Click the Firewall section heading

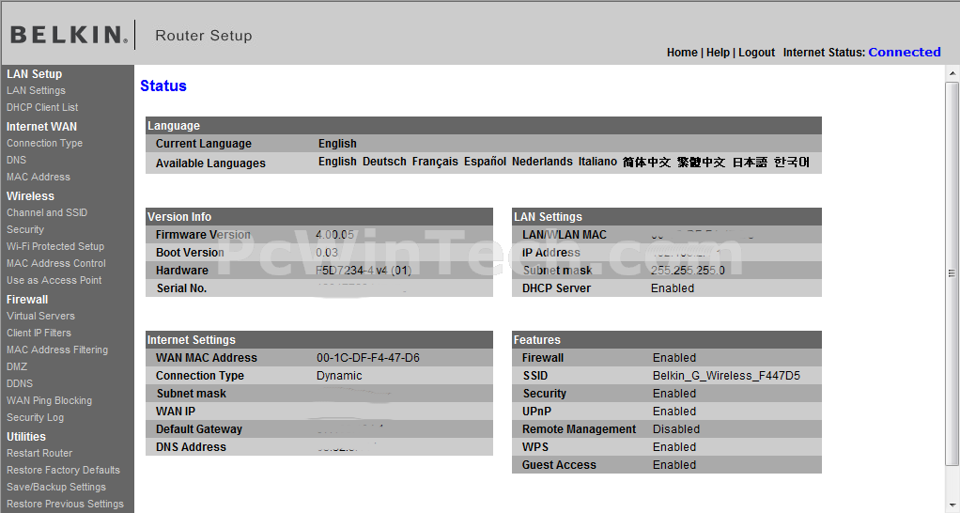(27, 300)
